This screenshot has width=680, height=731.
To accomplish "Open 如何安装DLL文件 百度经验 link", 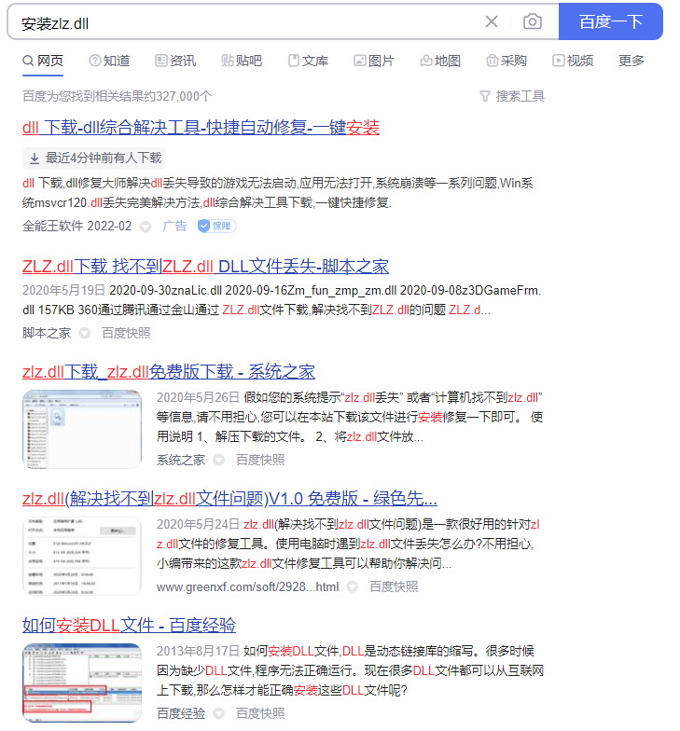I will click(x=129, y=625).
